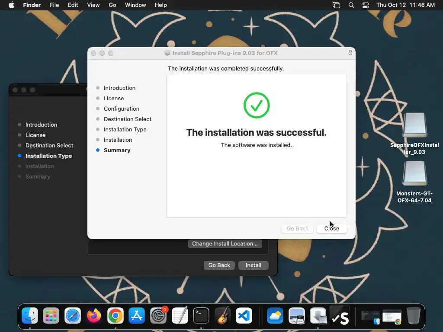Launch Firefox from the dock
The image size is (443, 332).
coord(94,315)
